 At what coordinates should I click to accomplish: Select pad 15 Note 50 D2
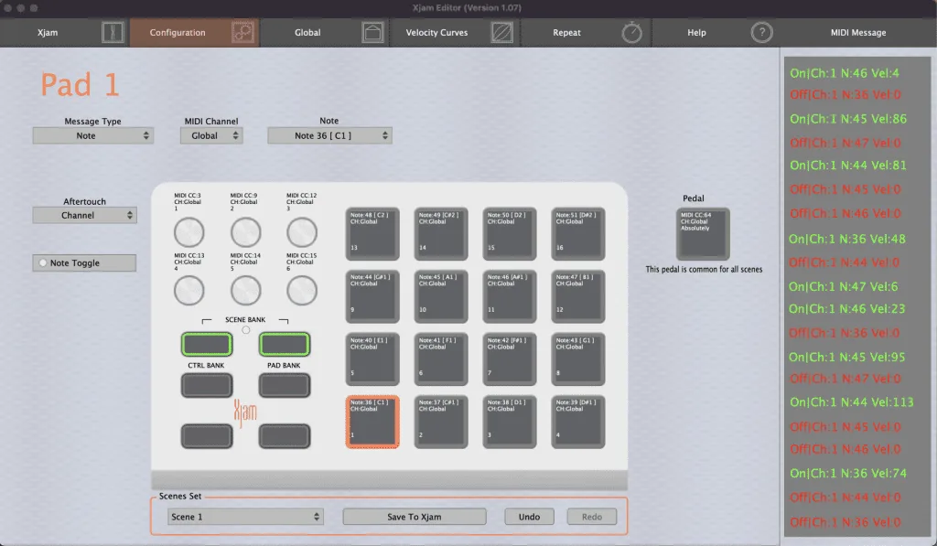click(510, 233)
